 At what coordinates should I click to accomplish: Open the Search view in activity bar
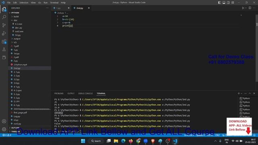[4, 17]
